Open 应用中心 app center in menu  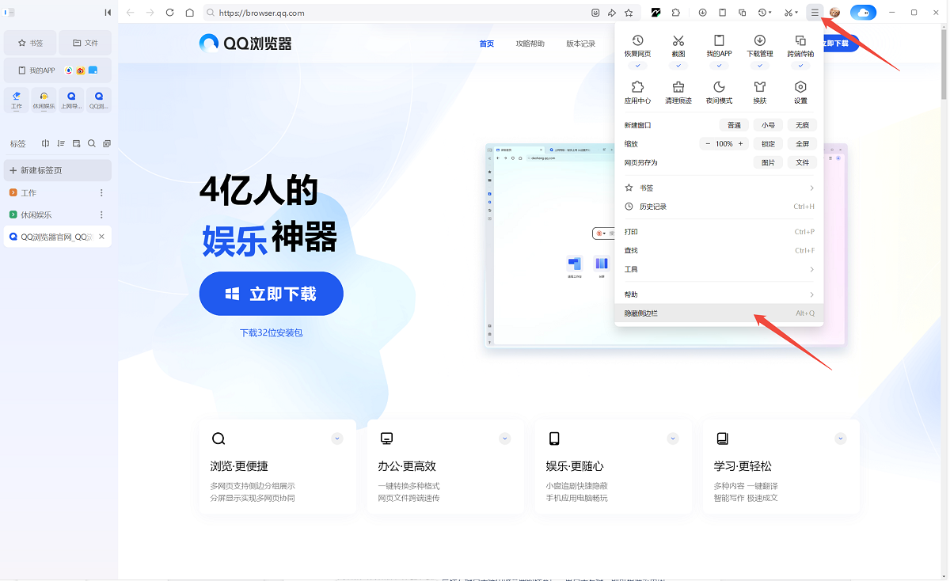[637, 93]
